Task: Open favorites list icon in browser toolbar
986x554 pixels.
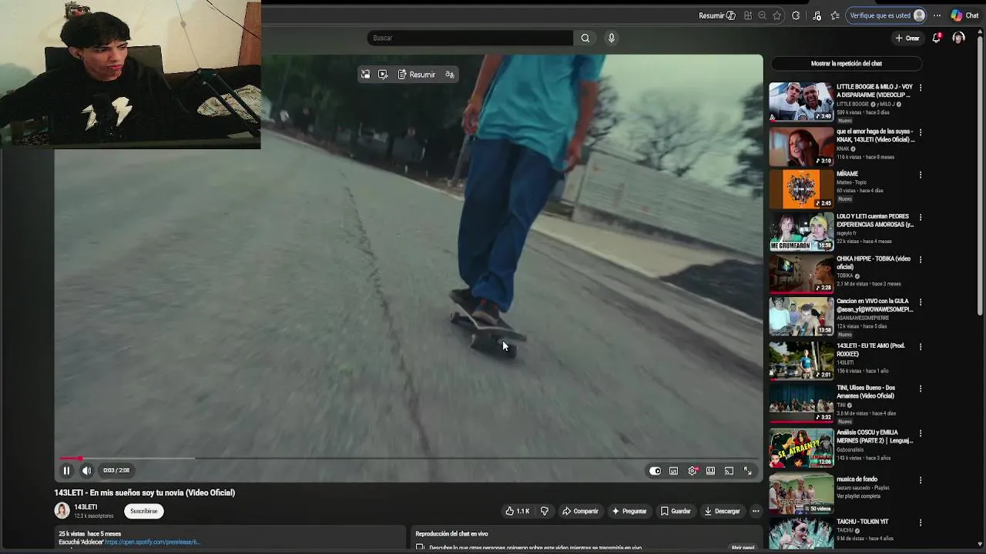Action: (x=835, y=15)
